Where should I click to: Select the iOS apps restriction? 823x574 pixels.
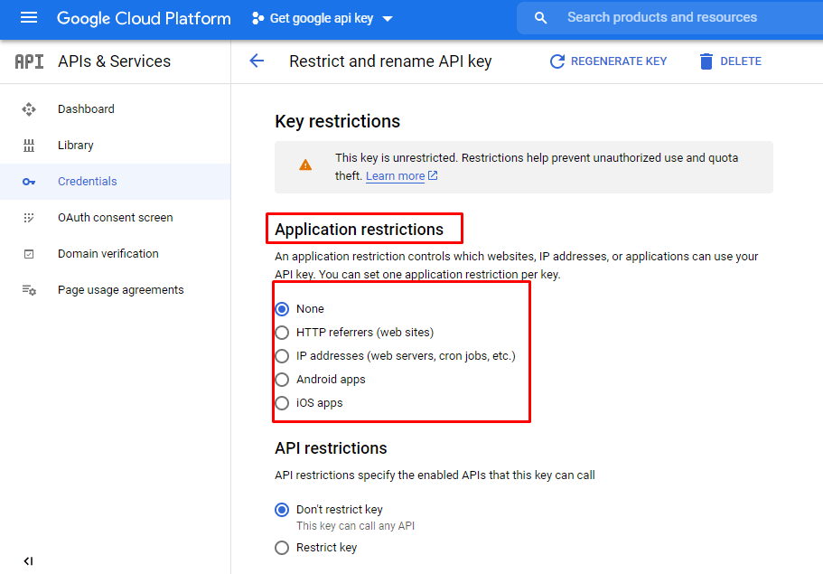click(x=282, y=402)
